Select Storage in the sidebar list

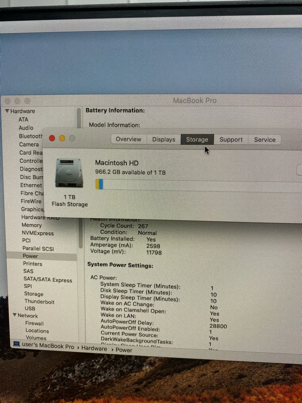(x=34, y=294)
